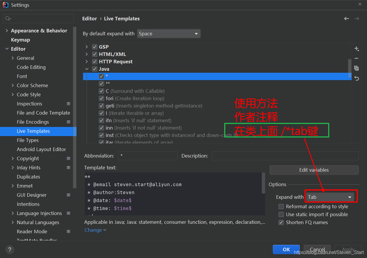Viewport: 367px width, 258px height.
Task: Click the project-level icon beside Inspections
Action: [x=68, y=104]
